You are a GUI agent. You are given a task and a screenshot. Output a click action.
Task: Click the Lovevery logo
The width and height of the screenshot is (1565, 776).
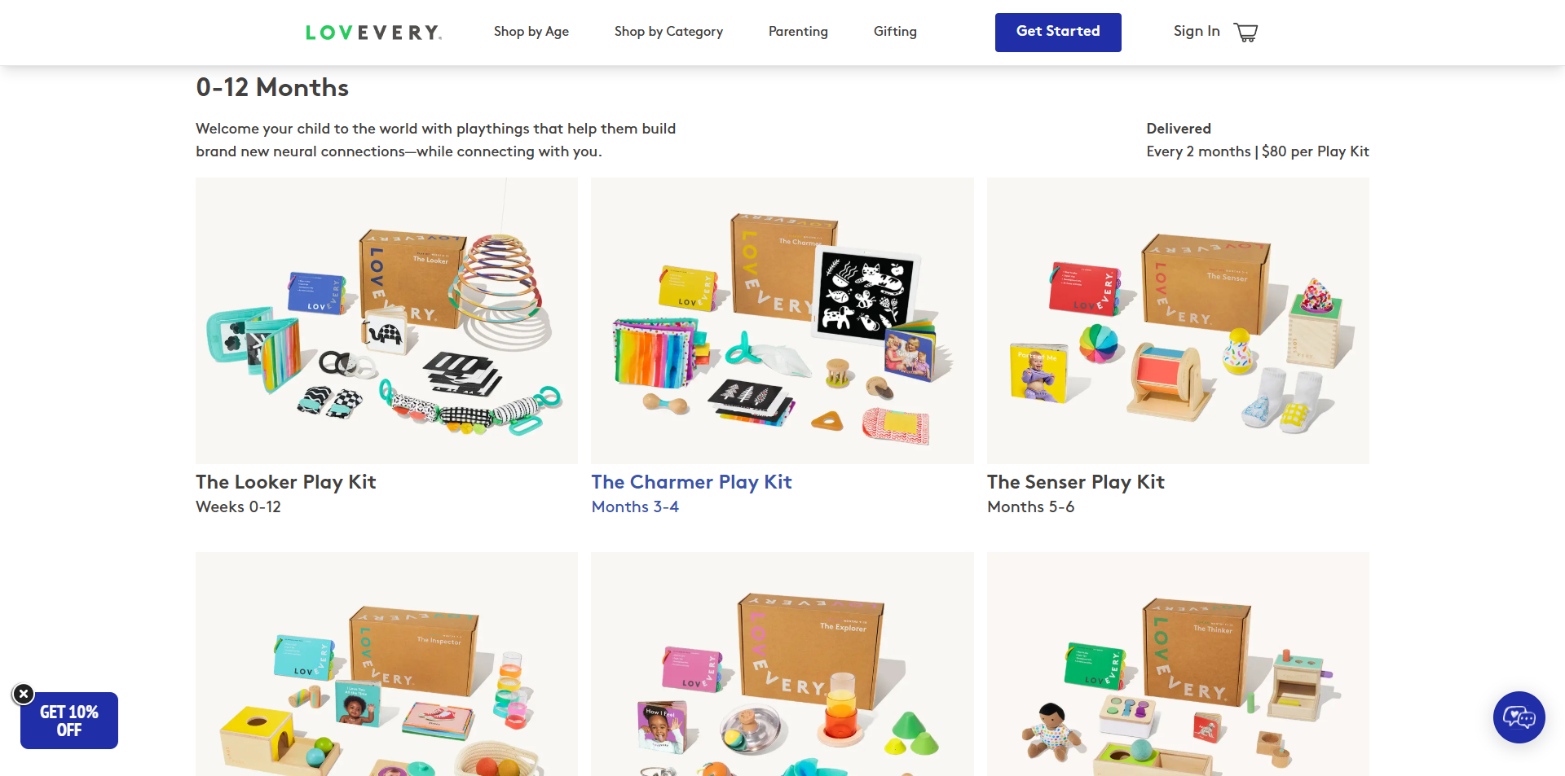click(x=373, y=33)
